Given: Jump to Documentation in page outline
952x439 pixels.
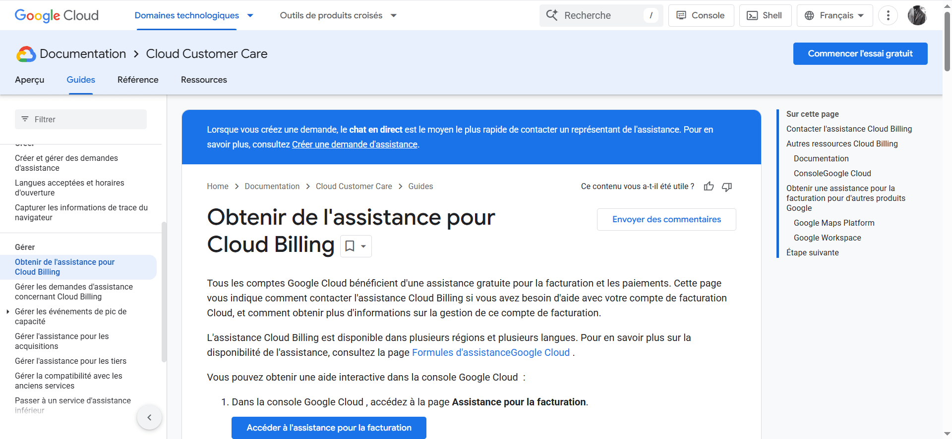Looking at the screenshot, I should pos(821,158).
